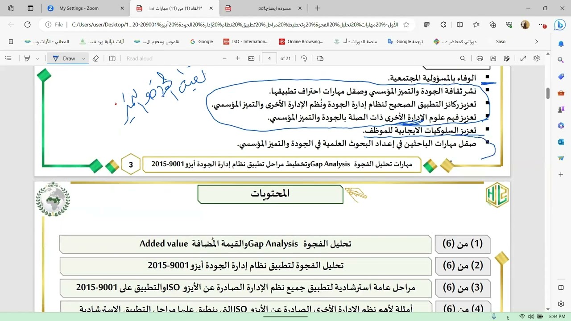Image resolution: width=571 pixels, height=321 pixels.
Task: Print the PDF document
Action: pyautogui.click(x=480, y=58)
